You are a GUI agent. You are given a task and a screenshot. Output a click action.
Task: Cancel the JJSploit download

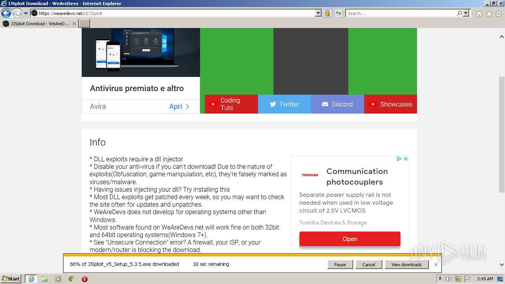(x=368, y=265)
